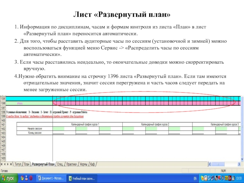
Task: Click the horizontal scrollbar right arrow
Action: point(239,164)
